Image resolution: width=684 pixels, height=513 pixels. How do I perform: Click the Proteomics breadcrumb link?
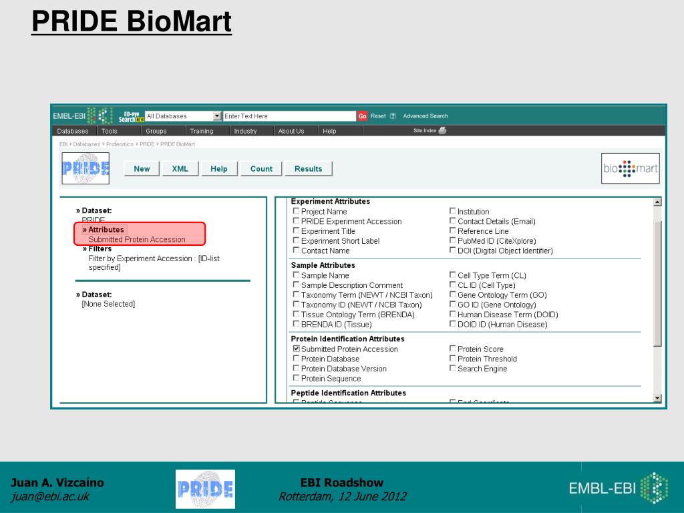[120, 144]
